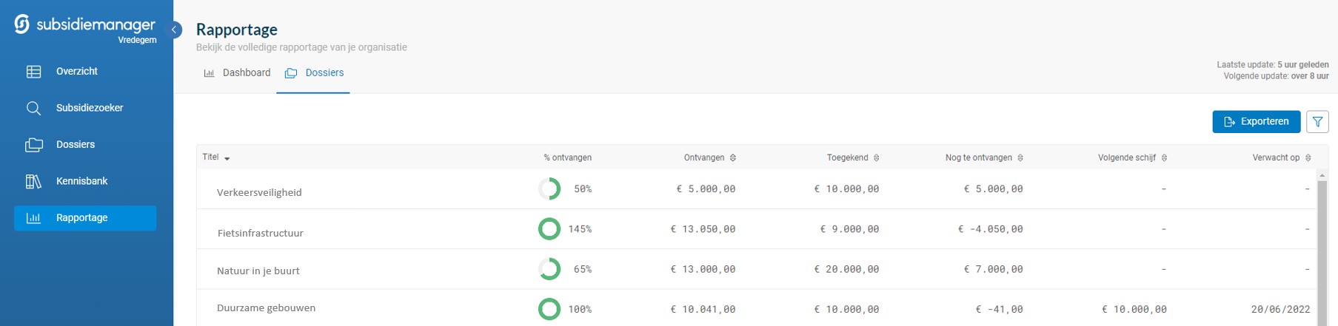Sort by Nog te ontvangen column
This screenshot has height=326, width=1338.
(1020, 158)
